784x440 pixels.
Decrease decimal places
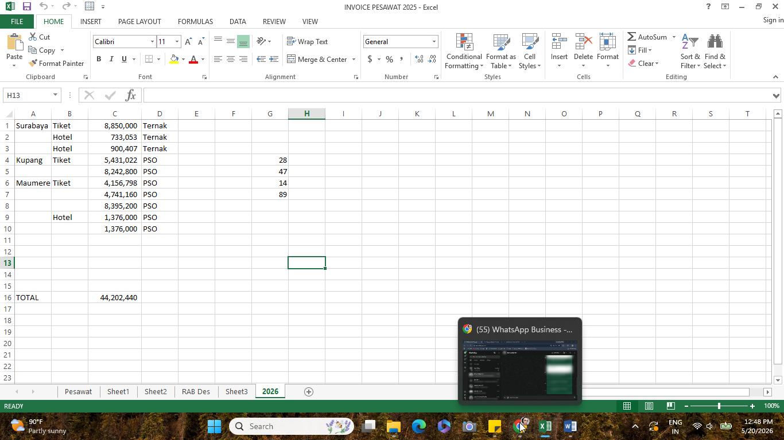[433, 59]
